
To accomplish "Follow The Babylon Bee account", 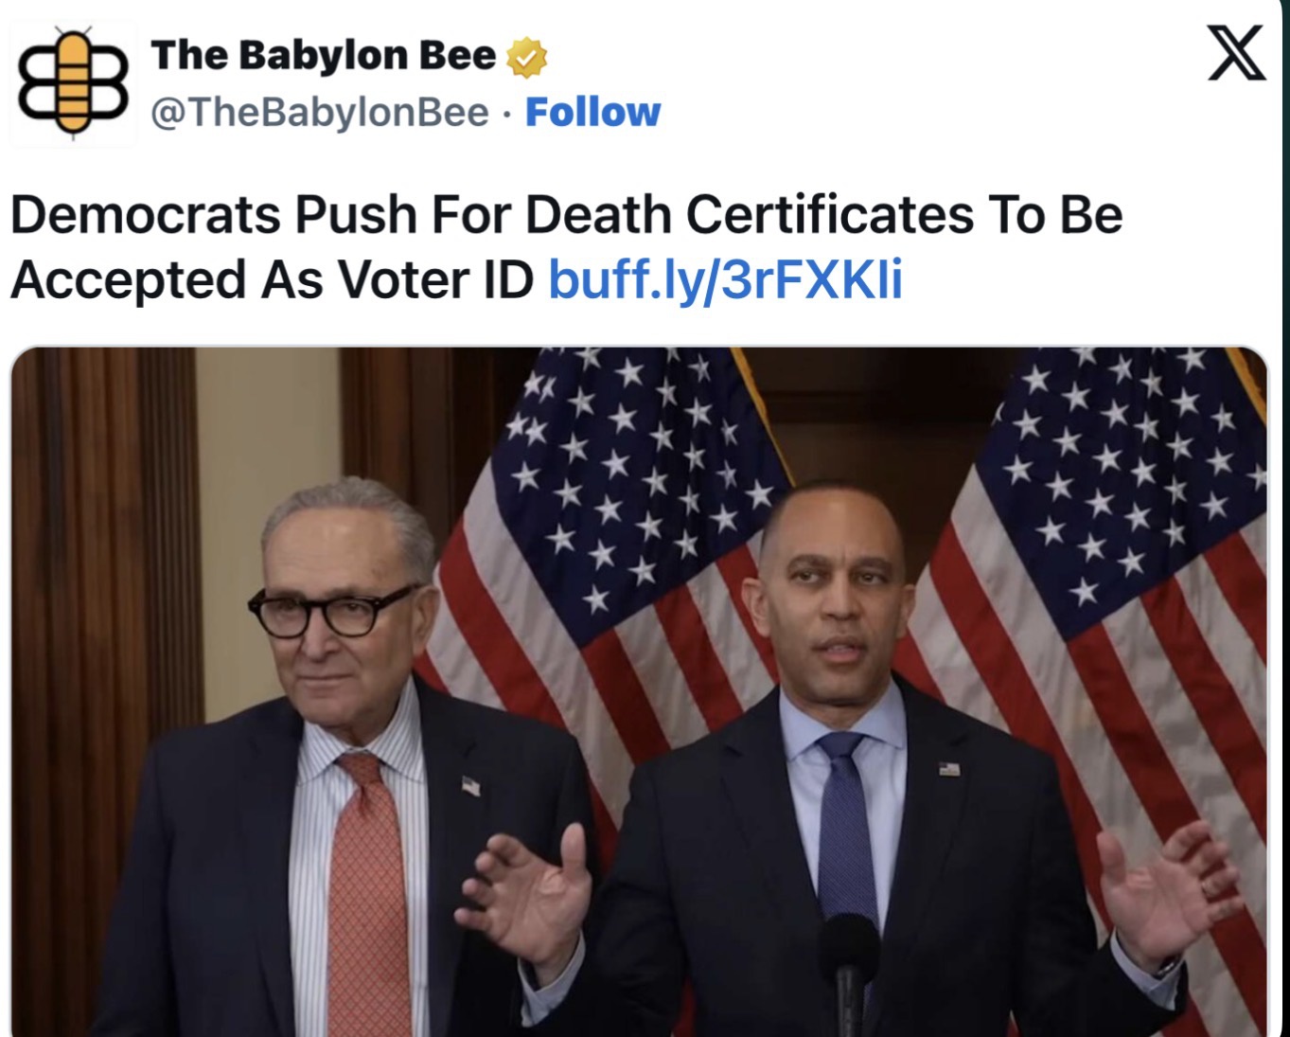I will click(592, 113).
